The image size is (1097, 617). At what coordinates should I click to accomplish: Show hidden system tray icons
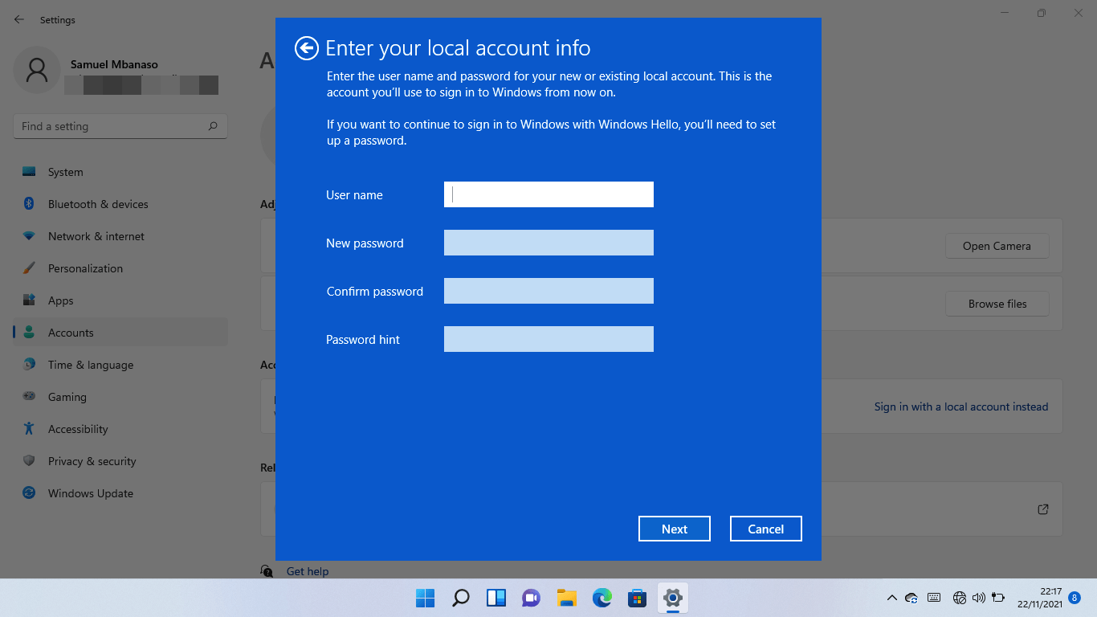click(x=891, y=598)
